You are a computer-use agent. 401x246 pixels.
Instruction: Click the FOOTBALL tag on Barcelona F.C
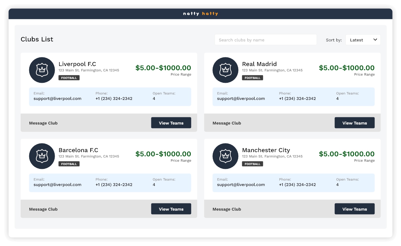(x=69, y=164)
